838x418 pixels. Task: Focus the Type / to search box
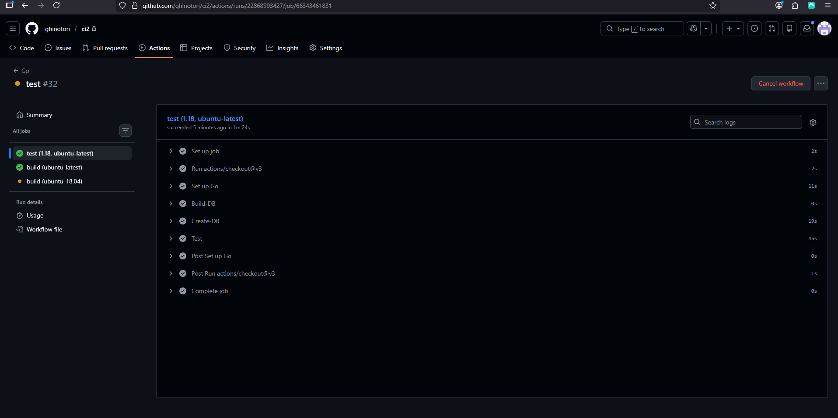click(x=642, y=29)
